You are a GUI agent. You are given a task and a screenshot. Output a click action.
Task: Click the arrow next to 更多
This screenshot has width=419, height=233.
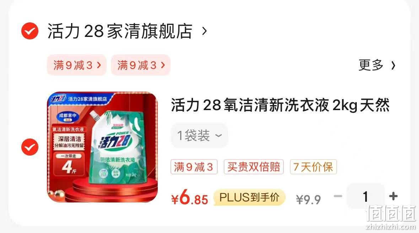[393, 65]
